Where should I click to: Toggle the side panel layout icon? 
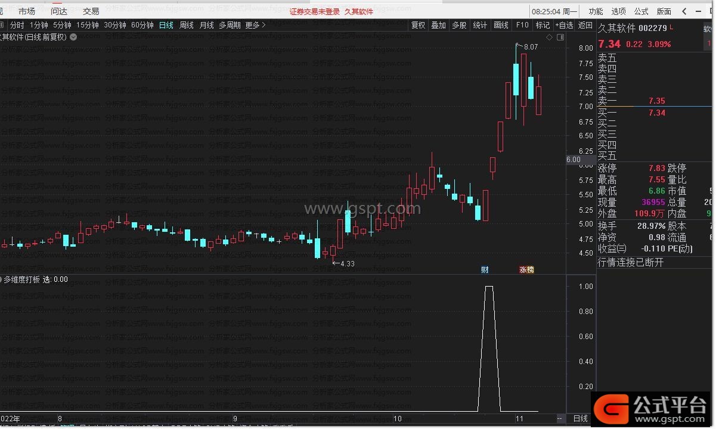[560, 37]
